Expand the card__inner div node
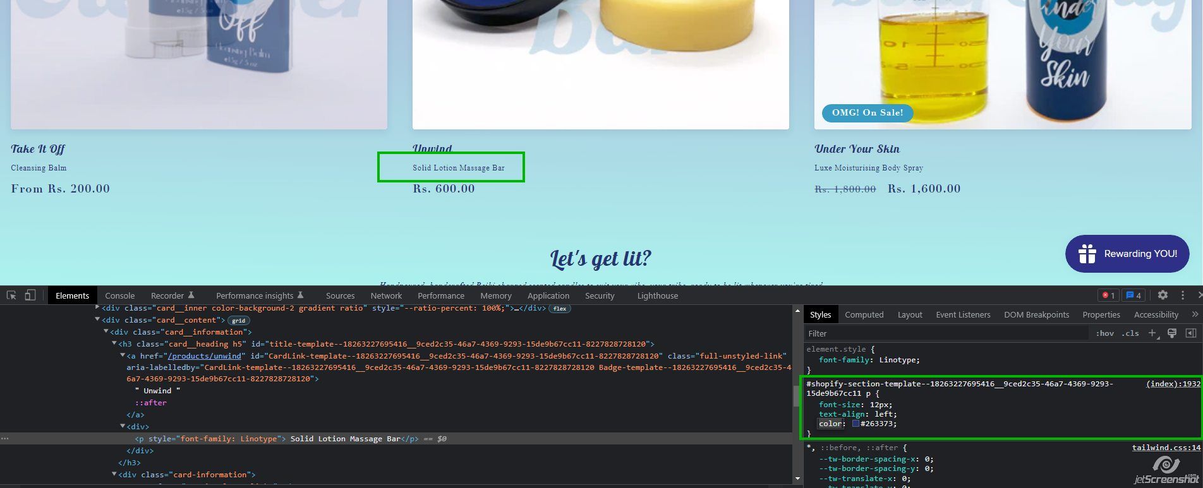 (x=97, y=307)
